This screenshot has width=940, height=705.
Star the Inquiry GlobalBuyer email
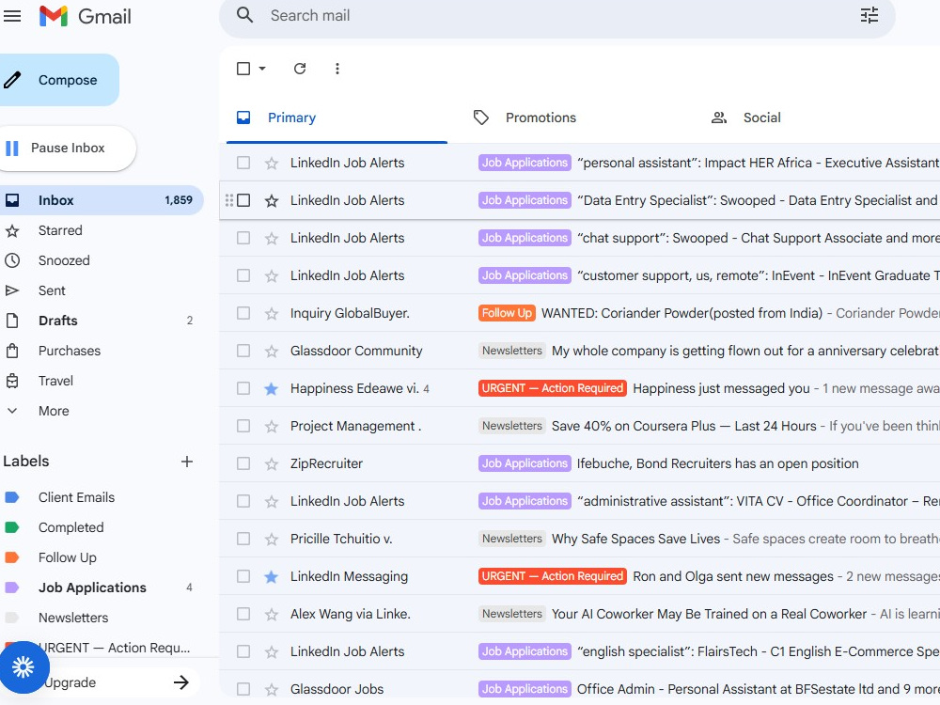pos(272,313)
